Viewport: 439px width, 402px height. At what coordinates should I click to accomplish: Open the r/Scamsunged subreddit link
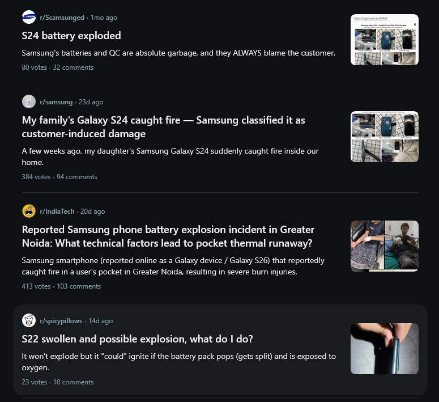click(62, 18)
